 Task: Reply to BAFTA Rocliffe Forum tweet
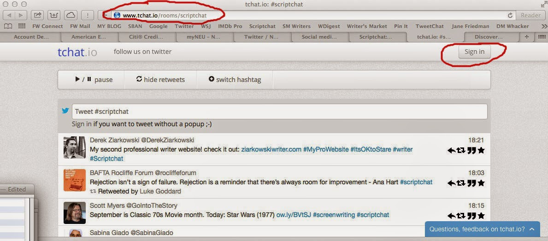(x=451, y=183)
